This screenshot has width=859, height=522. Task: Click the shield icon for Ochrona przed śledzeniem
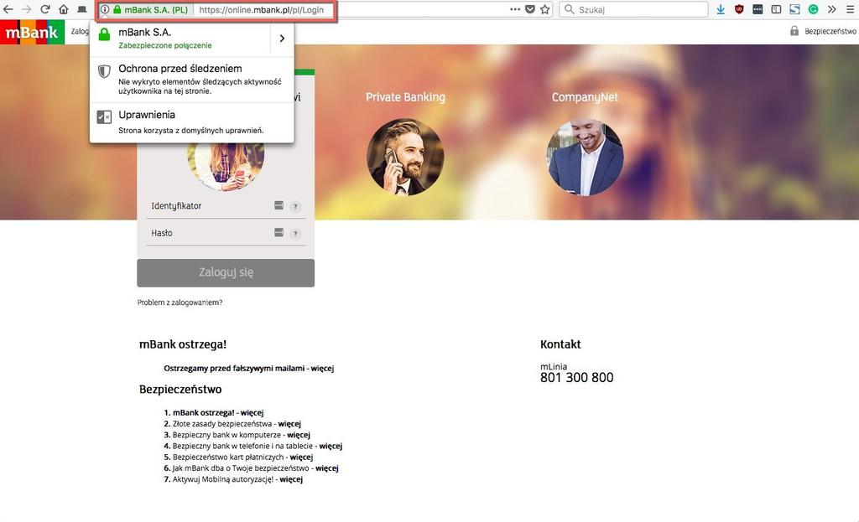(104, 71)
